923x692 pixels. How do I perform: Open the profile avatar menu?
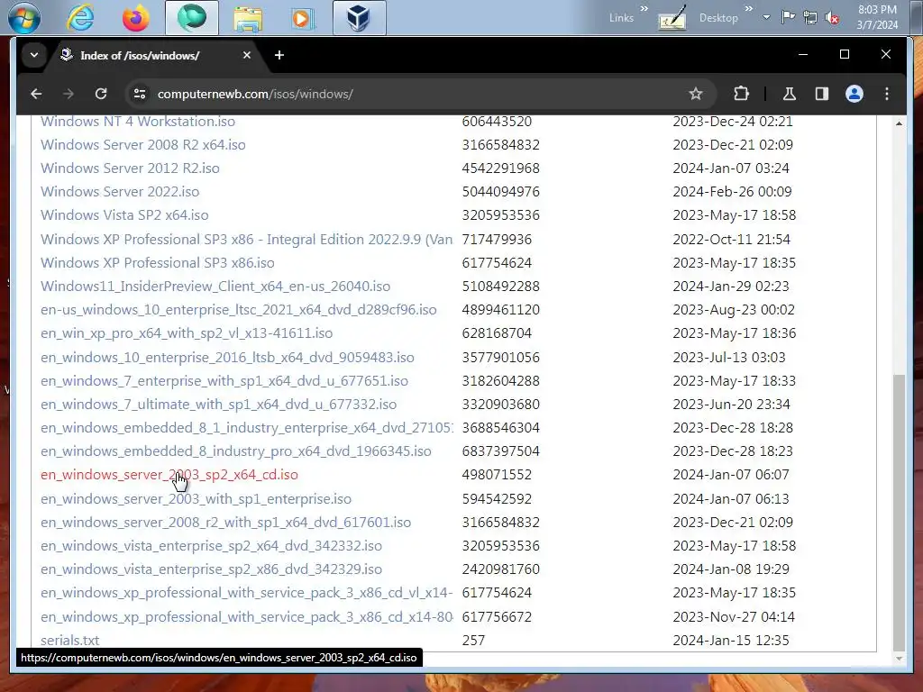pos(854,94)
